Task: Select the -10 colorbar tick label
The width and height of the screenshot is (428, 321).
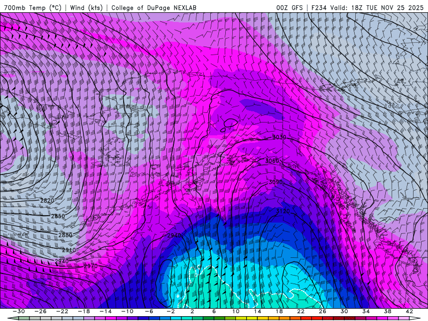Action: [127, 311]
